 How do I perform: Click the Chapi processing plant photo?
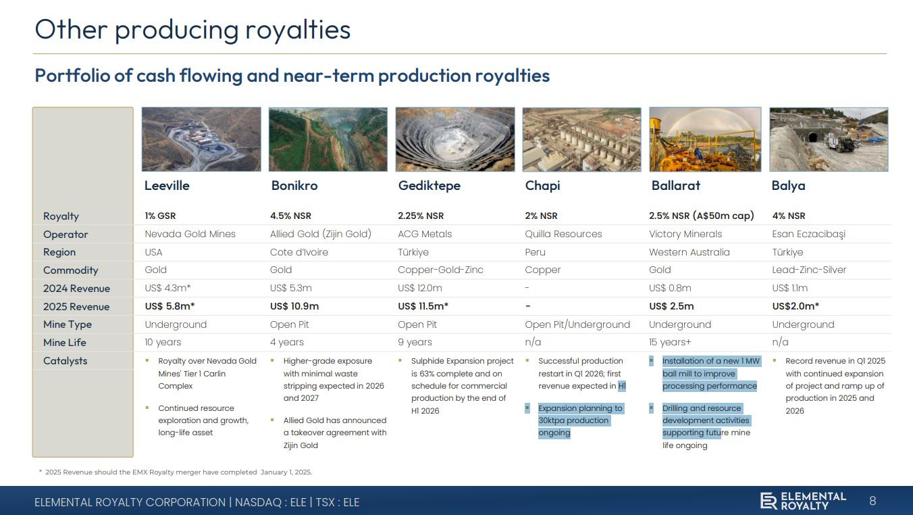tap(582, 139)
